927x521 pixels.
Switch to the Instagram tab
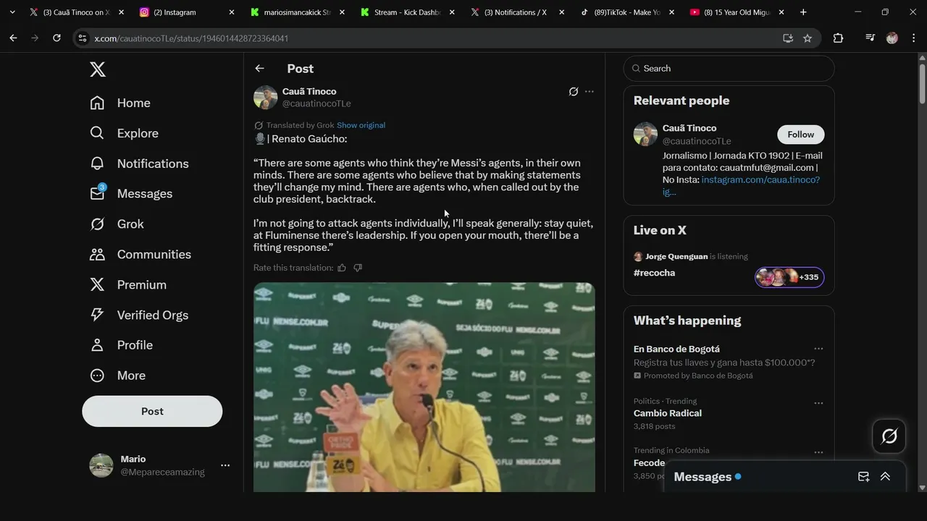[186, 12]
